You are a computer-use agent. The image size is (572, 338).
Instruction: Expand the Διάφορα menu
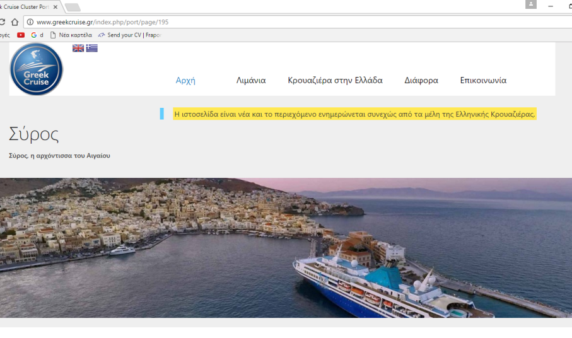[421, 81]
